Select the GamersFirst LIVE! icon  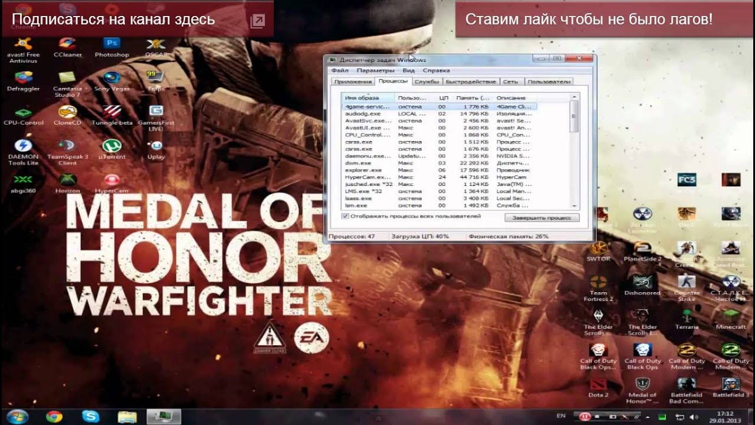pos(156,119)
